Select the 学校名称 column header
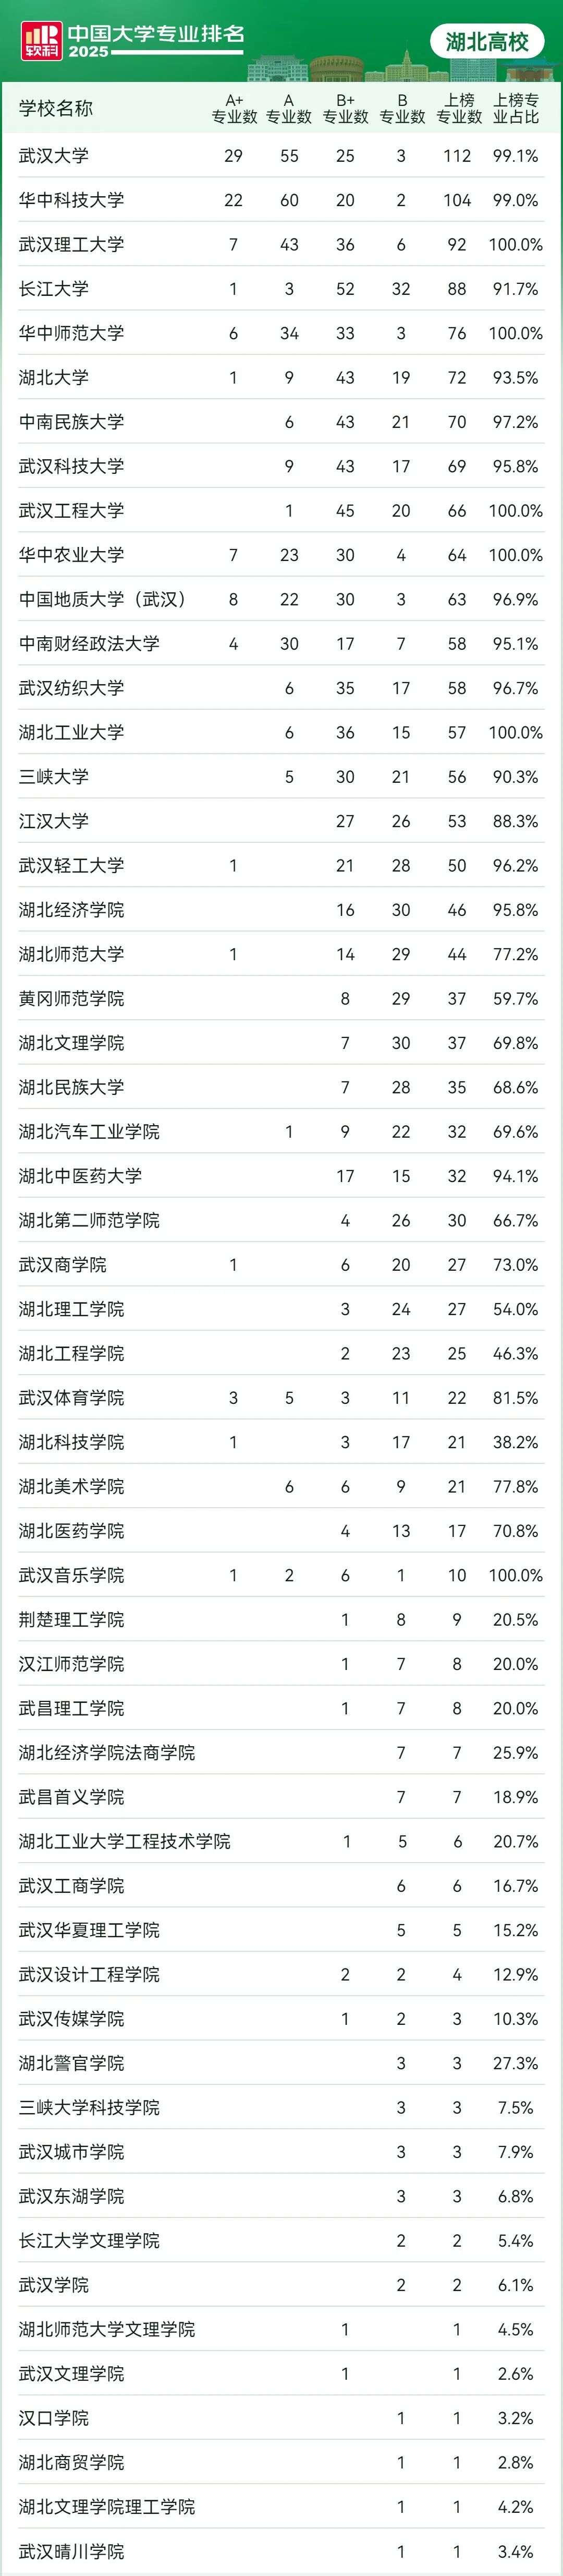The width and height of the screenshot is (563, 2576). (x=56, y=109)
